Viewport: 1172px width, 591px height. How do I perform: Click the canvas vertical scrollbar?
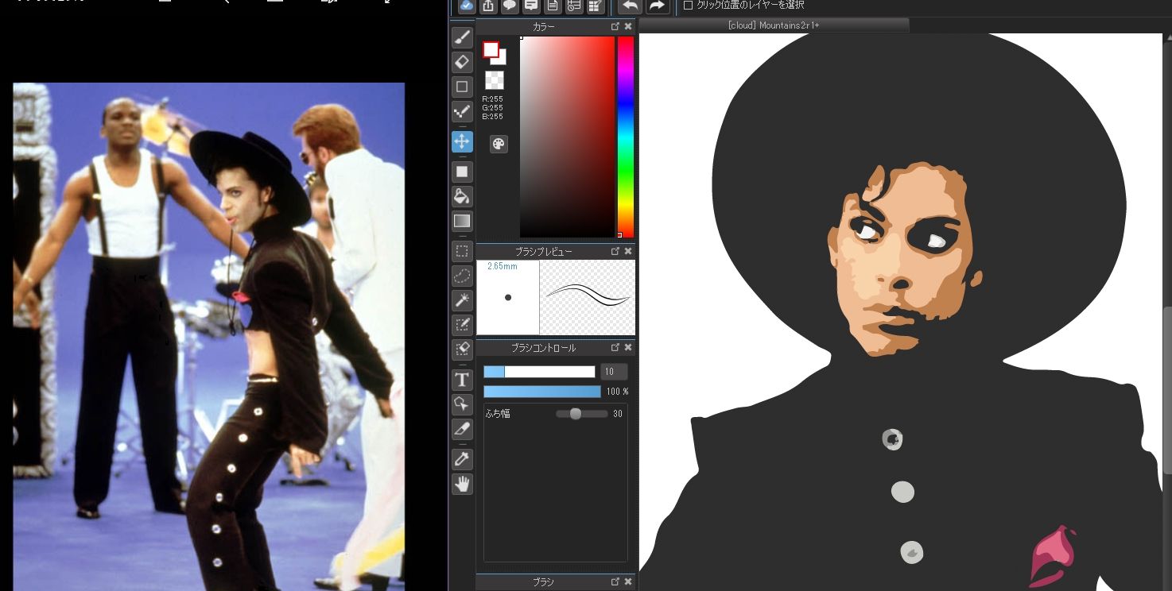point(1167,389)
